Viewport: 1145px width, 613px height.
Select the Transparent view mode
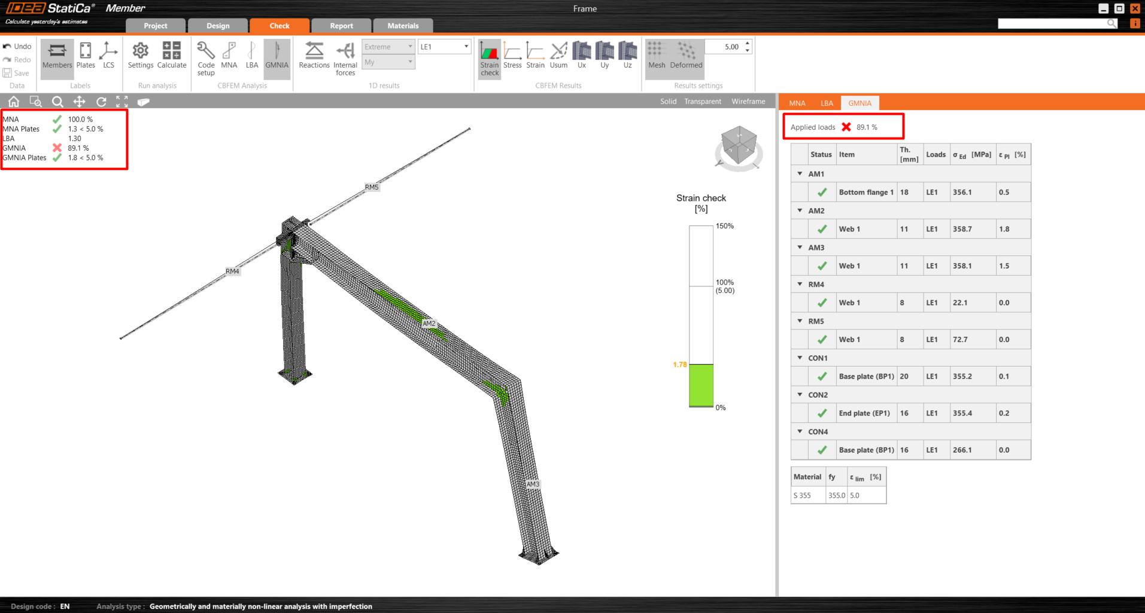pos(703,102)
